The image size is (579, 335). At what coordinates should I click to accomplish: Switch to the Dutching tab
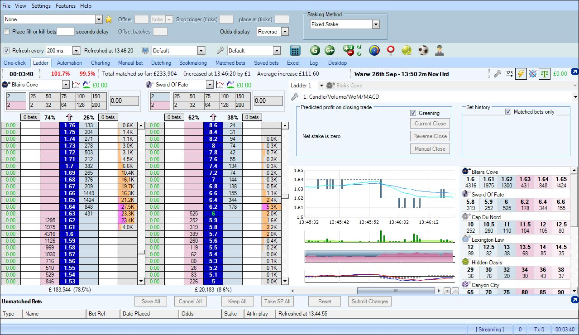(x=161, y=63)
